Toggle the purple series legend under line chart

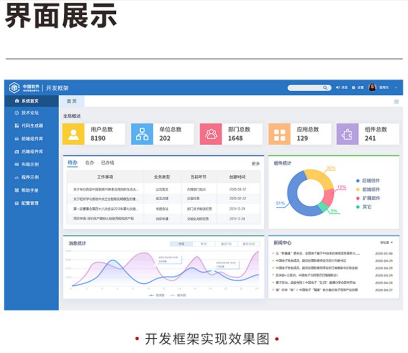pyautogui.click(x=177, y=295)
